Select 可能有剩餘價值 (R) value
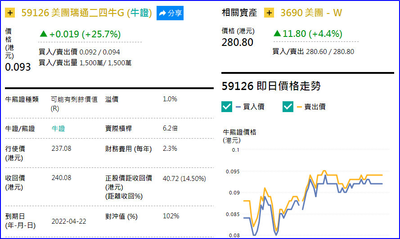 click(x=74, y=104)
